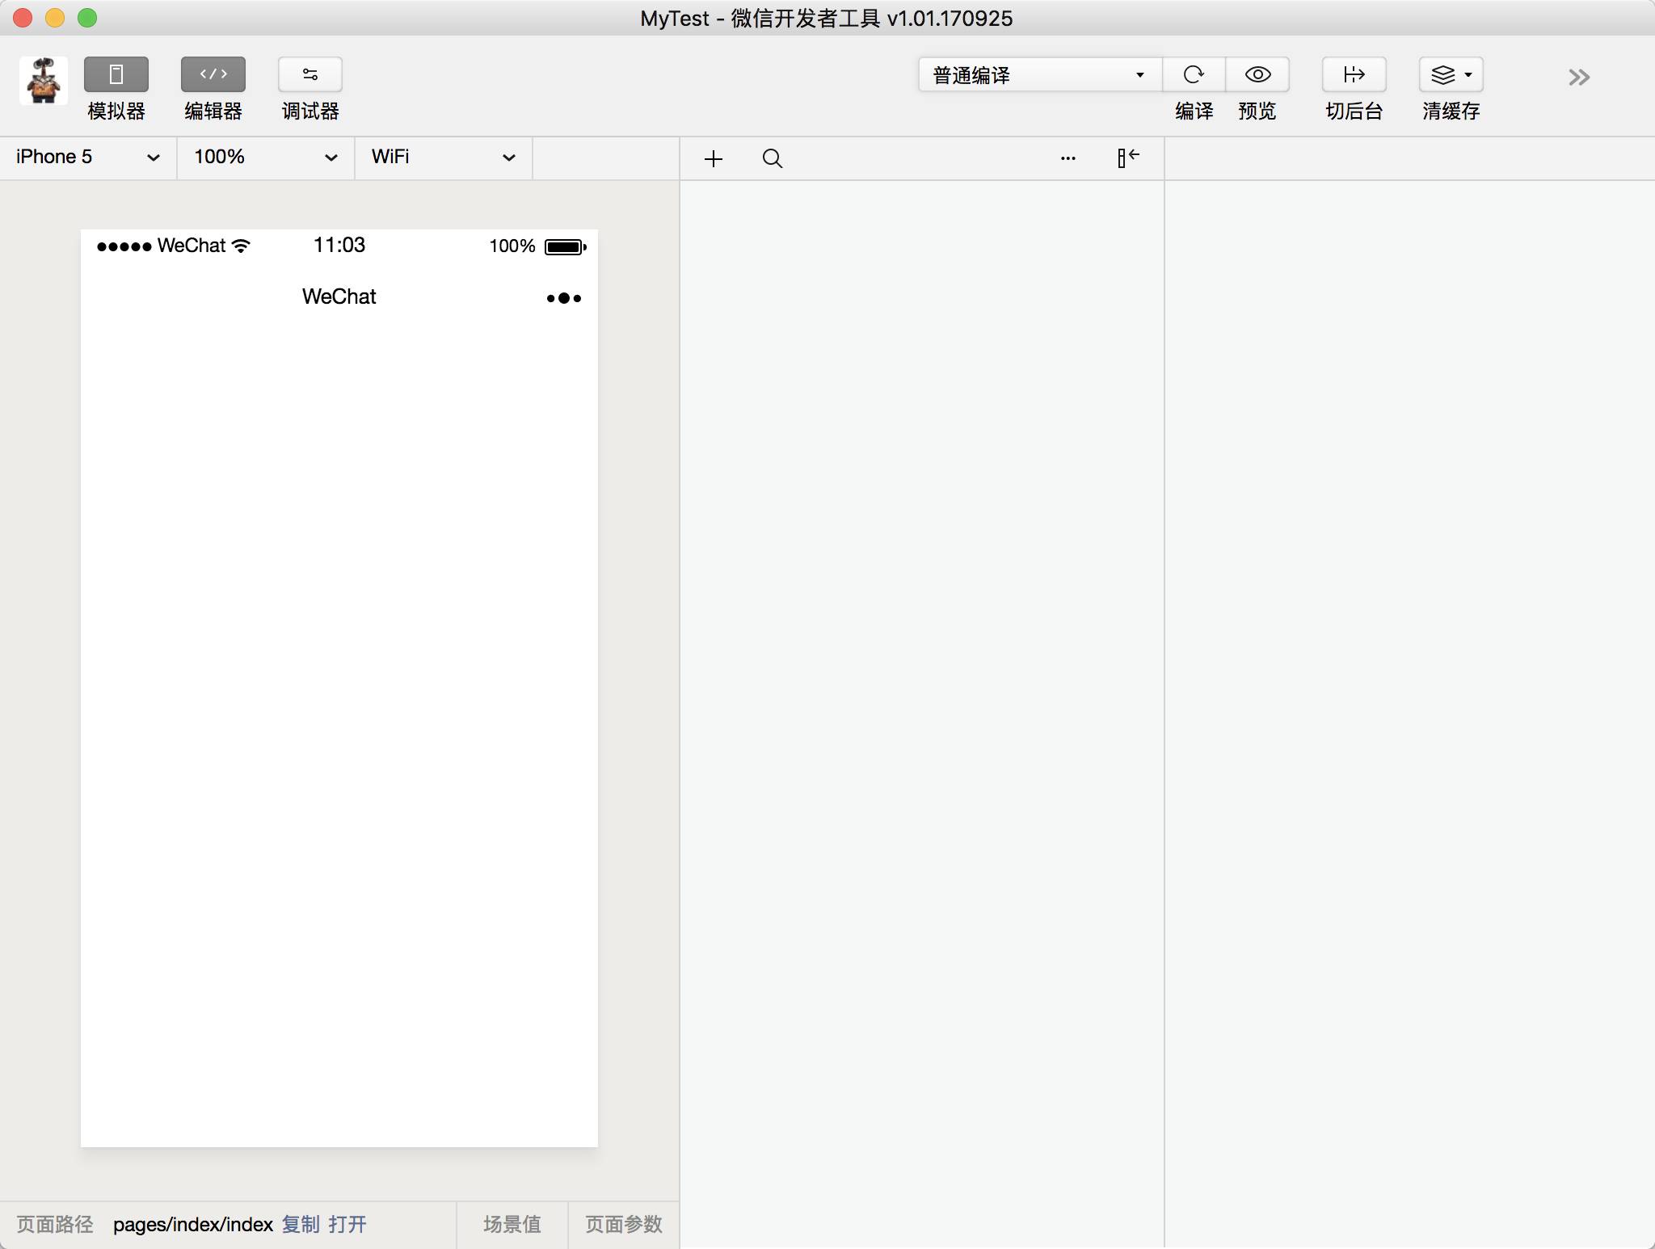The image size is (1655, 1249).
Task: Click the magnifier search icon in file panel
Action: (772, 159)
